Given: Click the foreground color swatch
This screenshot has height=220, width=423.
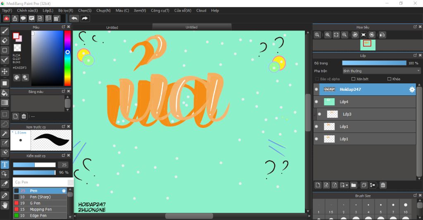Looking at the screenshot, I should (x=16, y=36).
